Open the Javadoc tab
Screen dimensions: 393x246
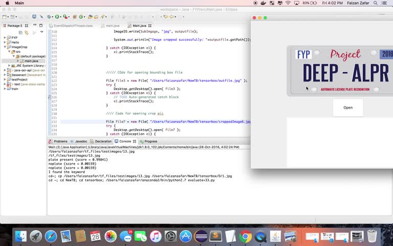(79, 141)
